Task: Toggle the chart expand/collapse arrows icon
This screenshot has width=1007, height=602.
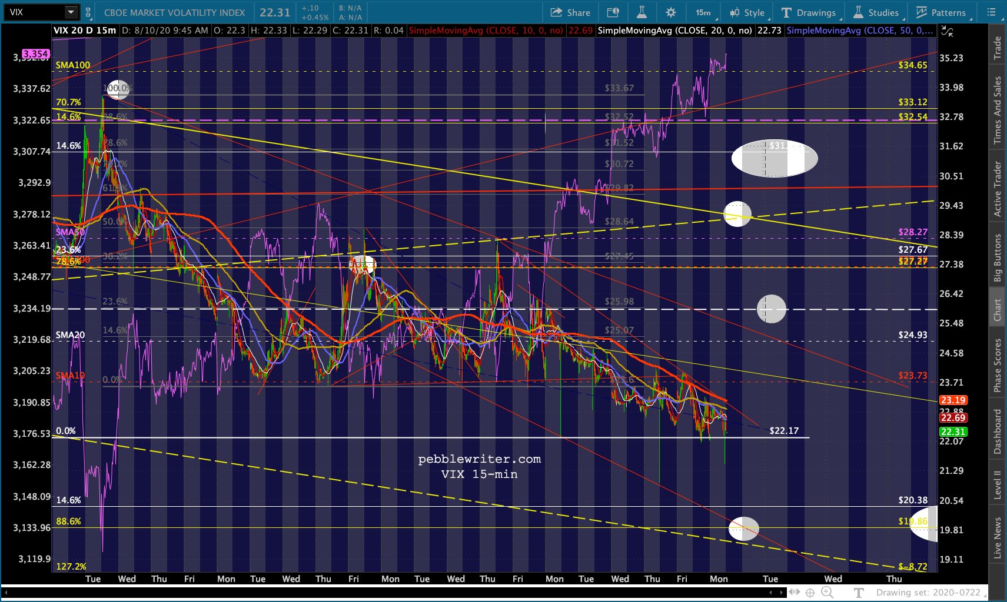Action: (947, 31)
